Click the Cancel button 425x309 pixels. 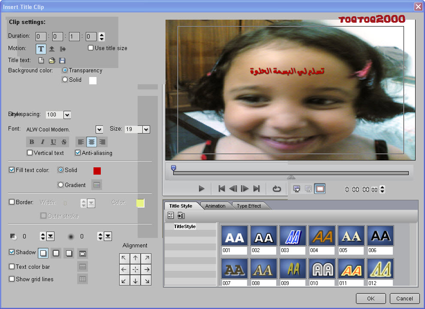[404, 299]
